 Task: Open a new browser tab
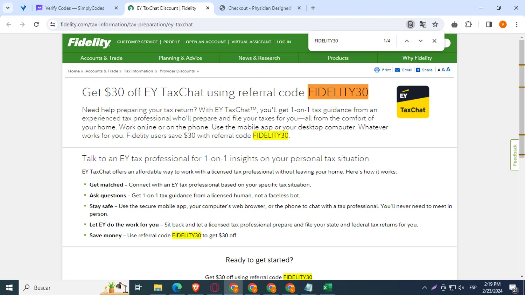(x=313, y=8)
